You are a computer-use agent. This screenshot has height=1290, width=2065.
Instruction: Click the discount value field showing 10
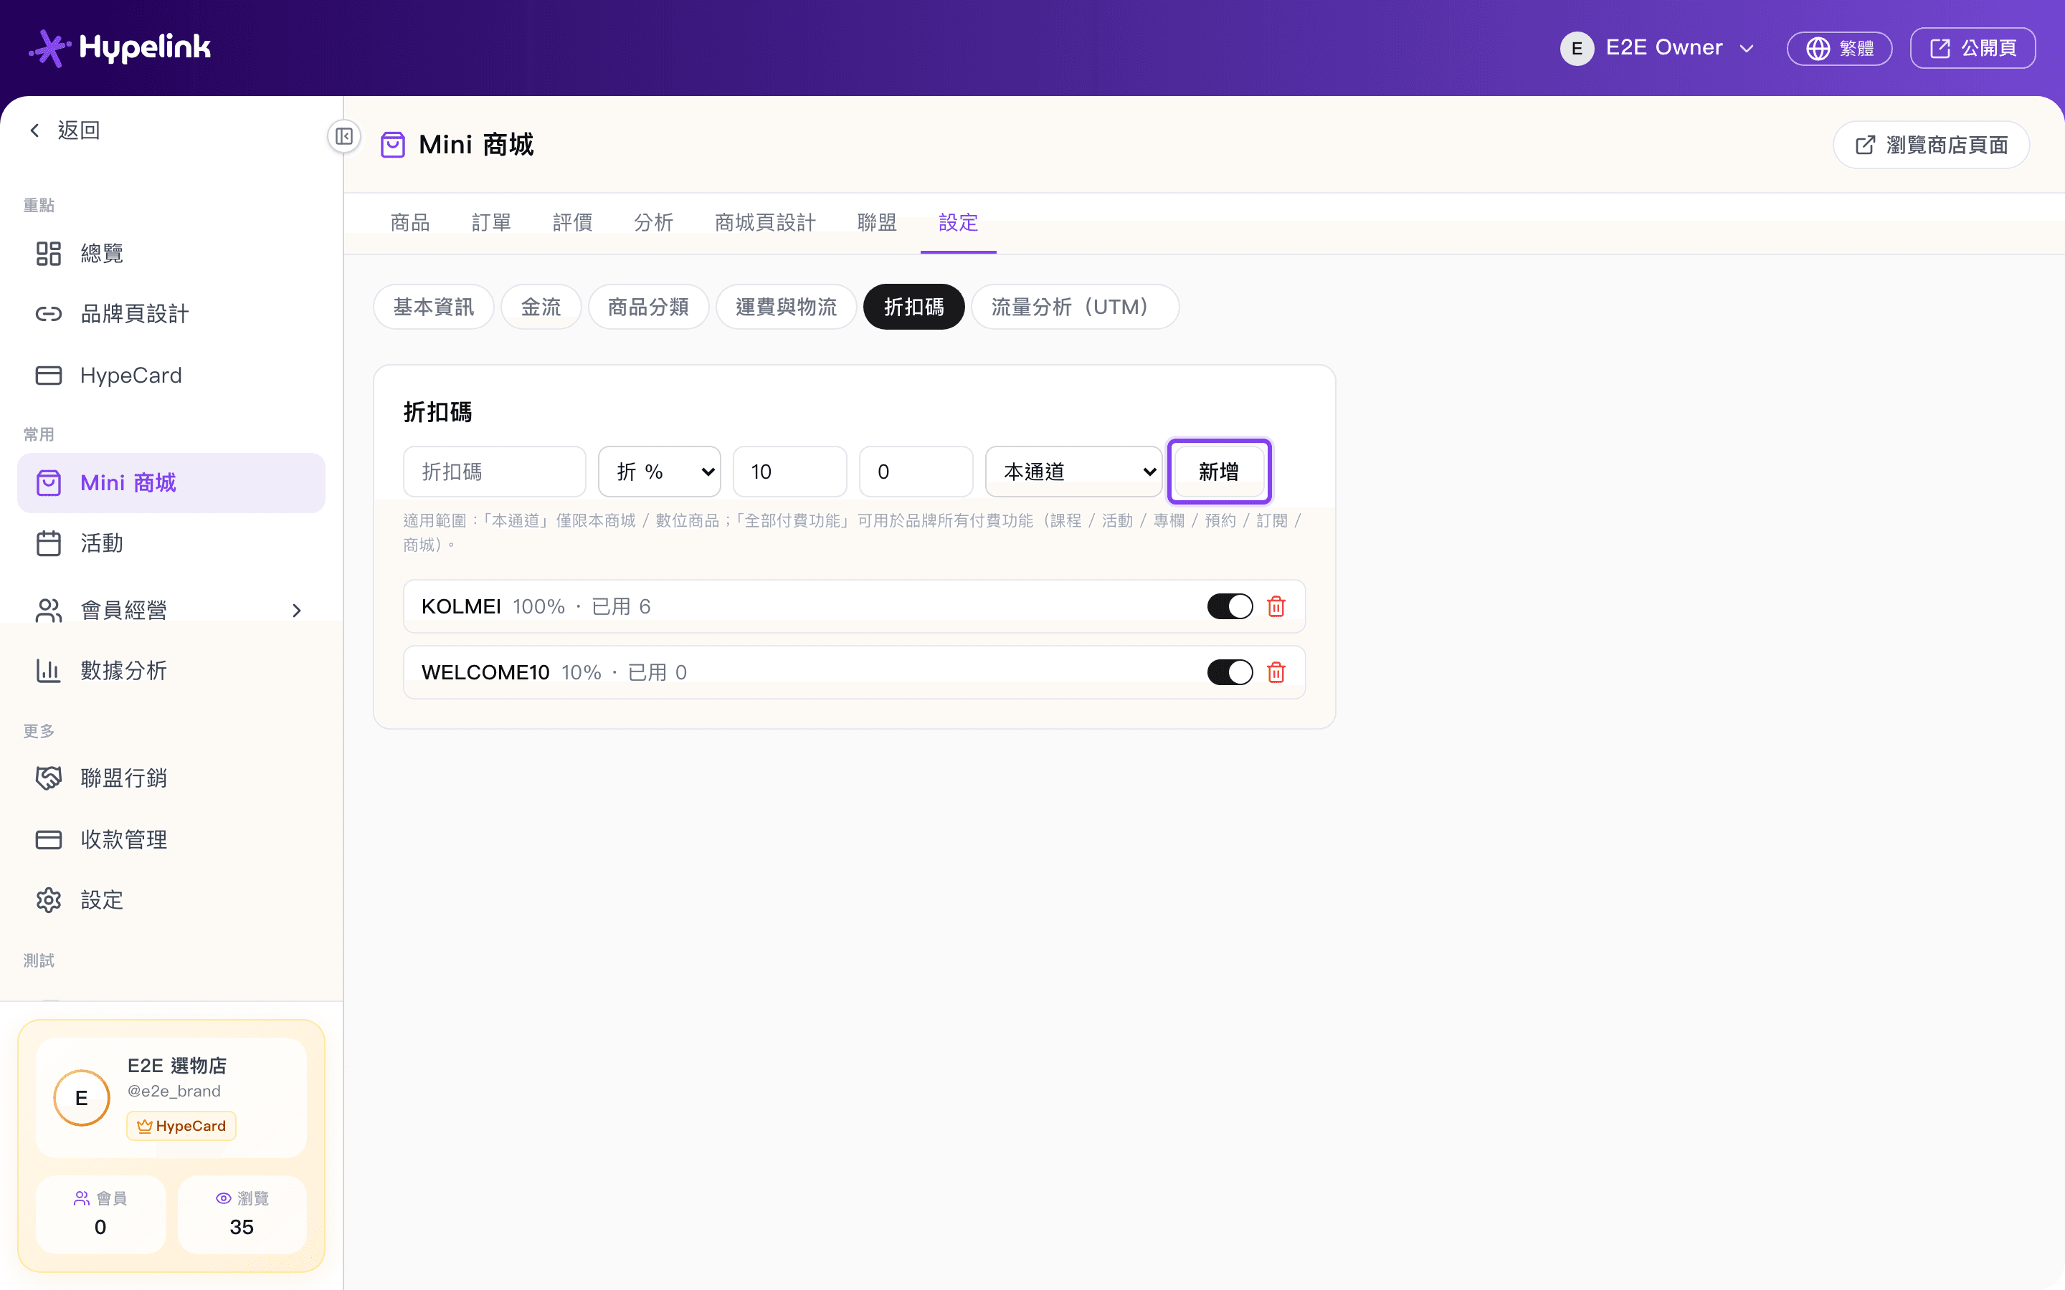point(790,472)
